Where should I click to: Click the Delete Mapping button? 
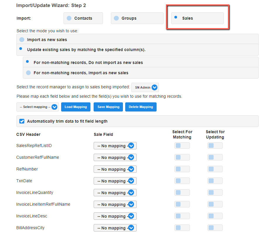tap(141, 107)
